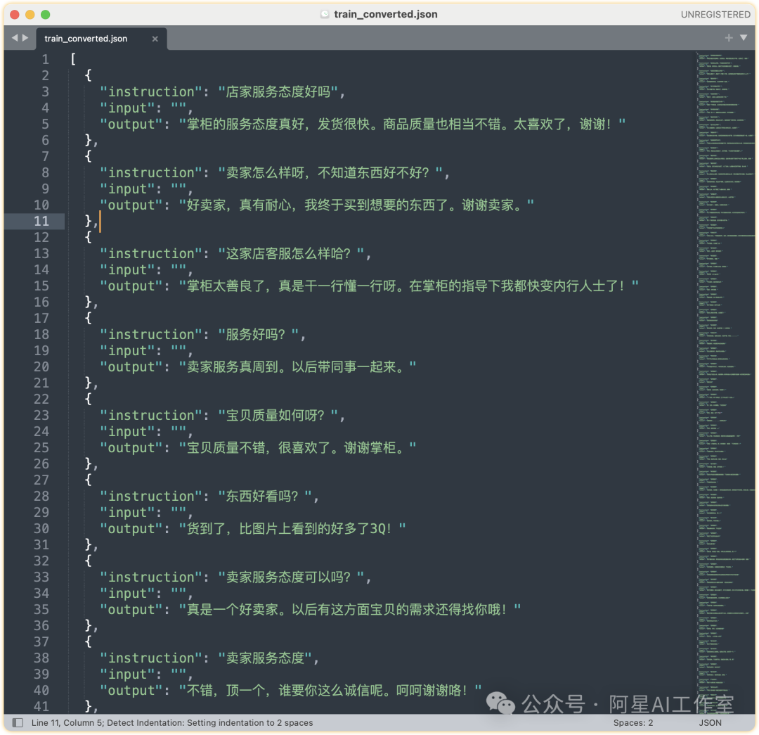
Task: Click the output text starting "掌柜太善良了"
Action: (x=408, y=286)
